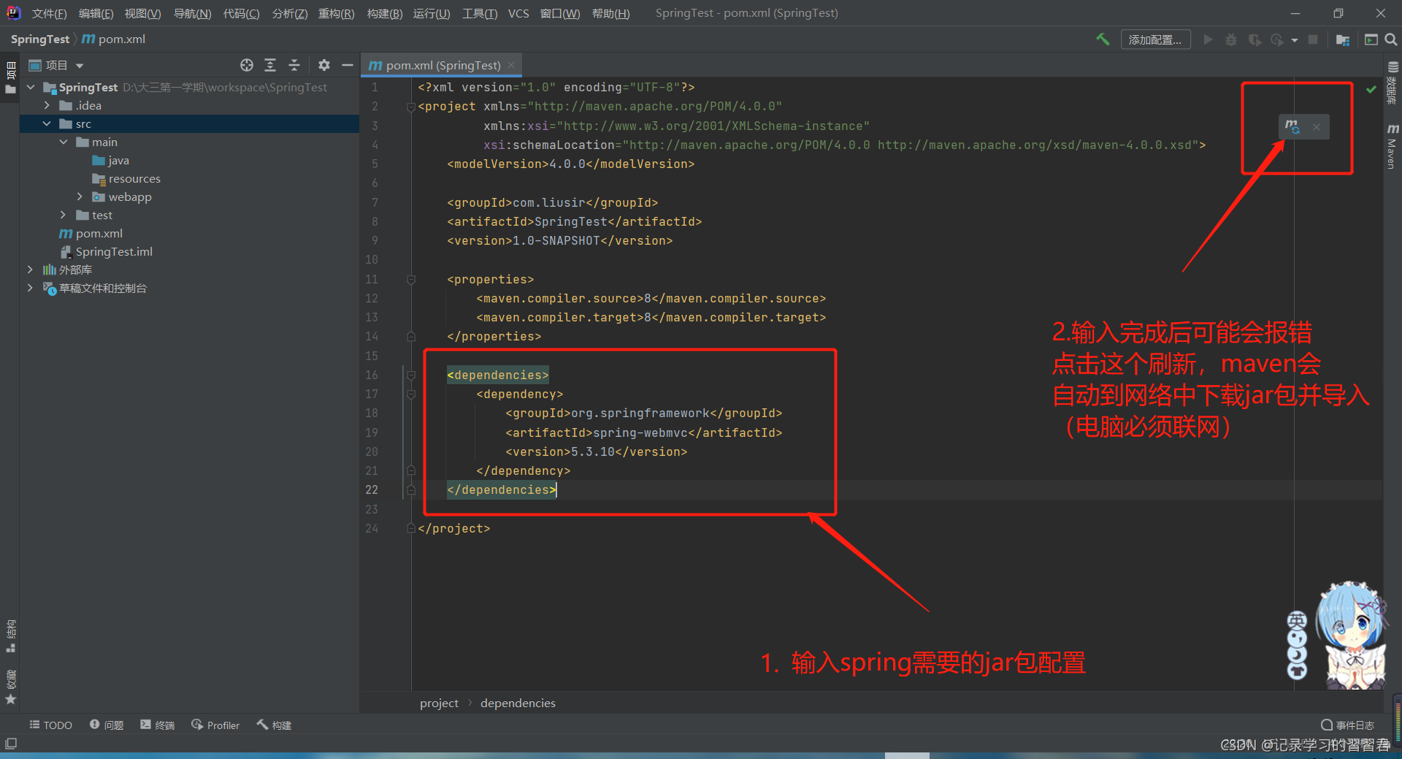This screenshot has width=1402, height=759.
Task: Click the Run play icon
Action: point(1208,39)
